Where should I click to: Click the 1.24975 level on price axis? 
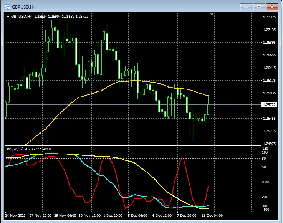pos(269,144)
